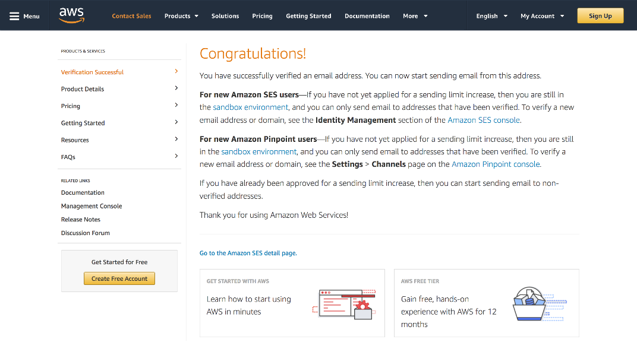Click the arrow beside Resources
Viewport: 637px width, 355px height.
(x=176, y=140)
